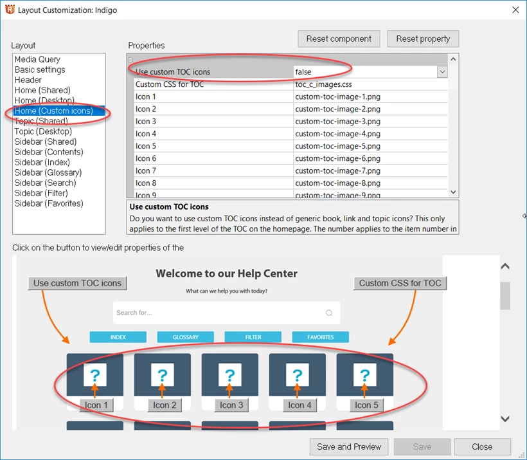Screen dimensions: 527x460
Task: Click the question mark icon above Icon 3
Action: (230, 374)
